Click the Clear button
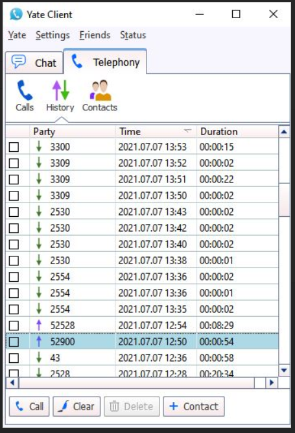This screenshot has height=433, width=295. point(77,406)
